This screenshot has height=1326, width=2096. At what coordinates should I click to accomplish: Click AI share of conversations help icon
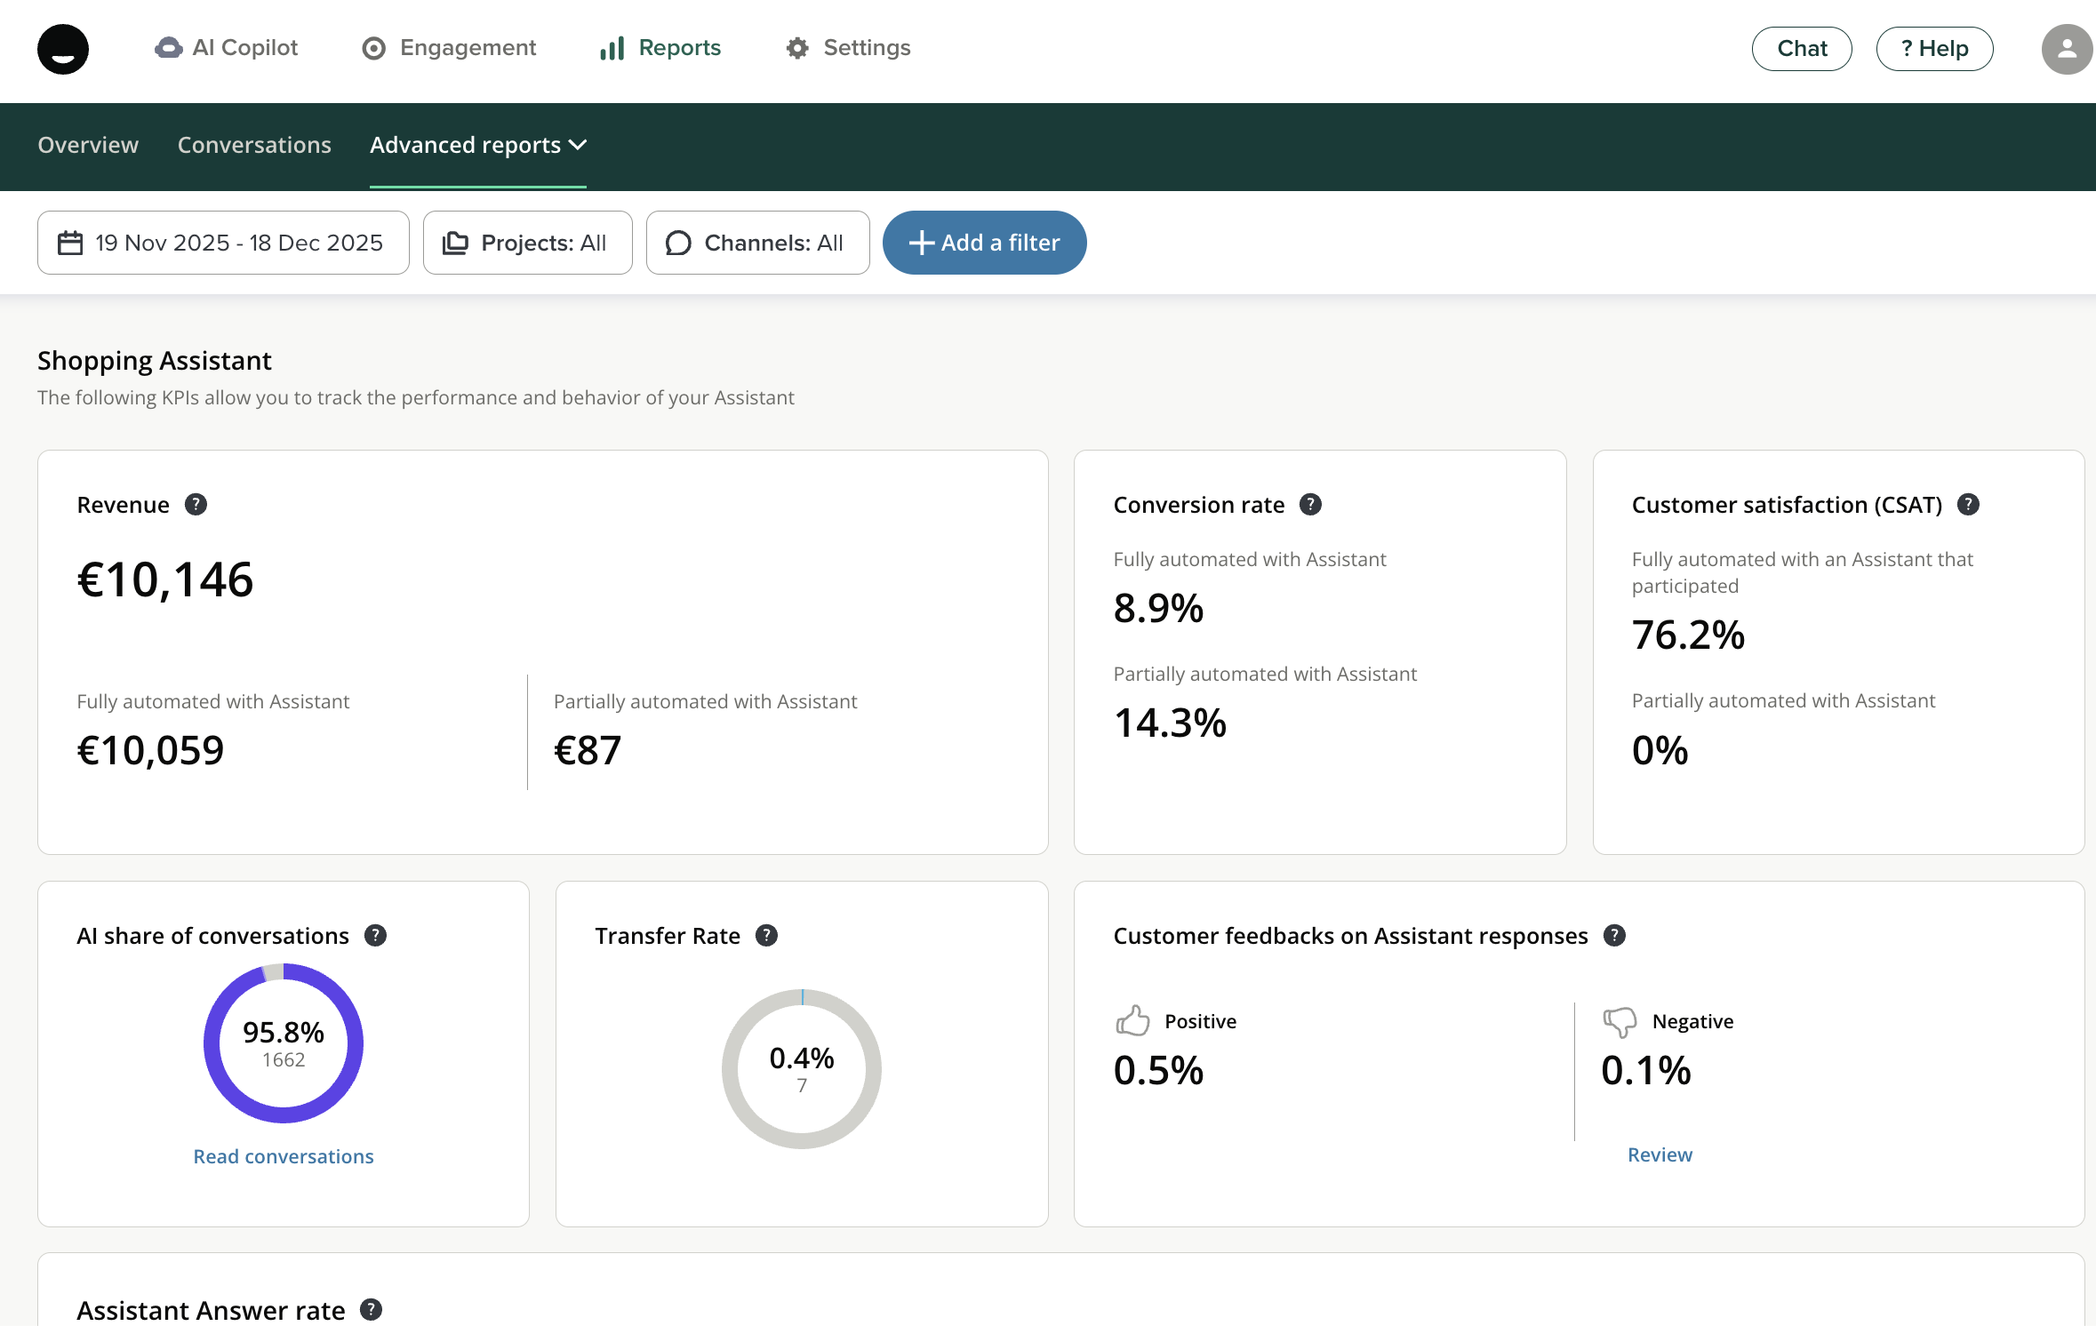375,935
